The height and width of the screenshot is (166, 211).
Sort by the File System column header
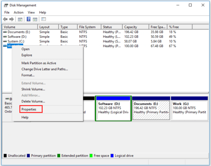click(x=89, y=27)
